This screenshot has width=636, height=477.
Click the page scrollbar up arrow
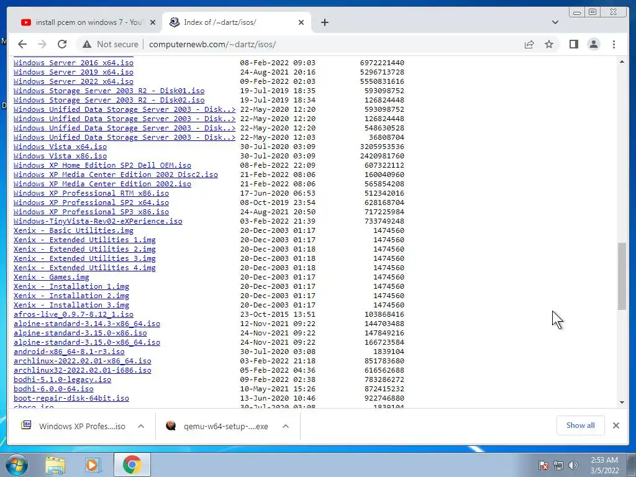(x=621, y=61)
